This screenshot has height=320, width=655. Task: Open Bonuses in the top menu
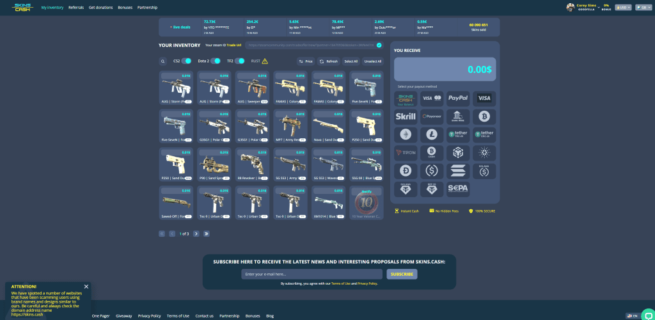click(x=125, y=8)
